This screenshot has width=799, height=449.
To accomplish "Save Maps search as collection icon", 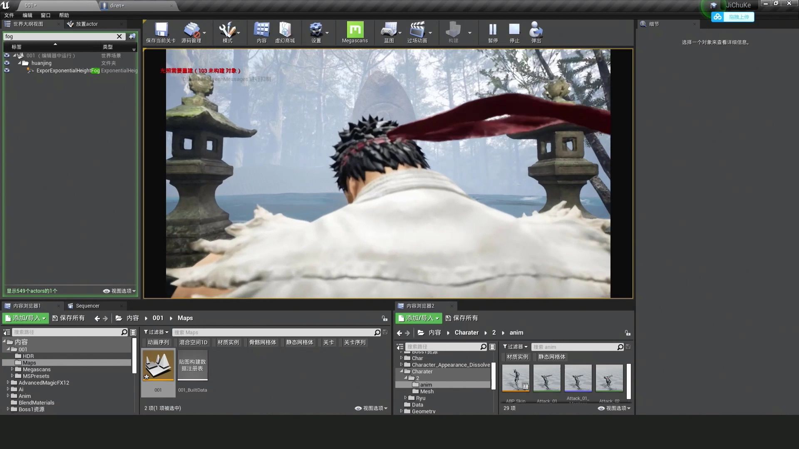I will [x=385, y=332].
